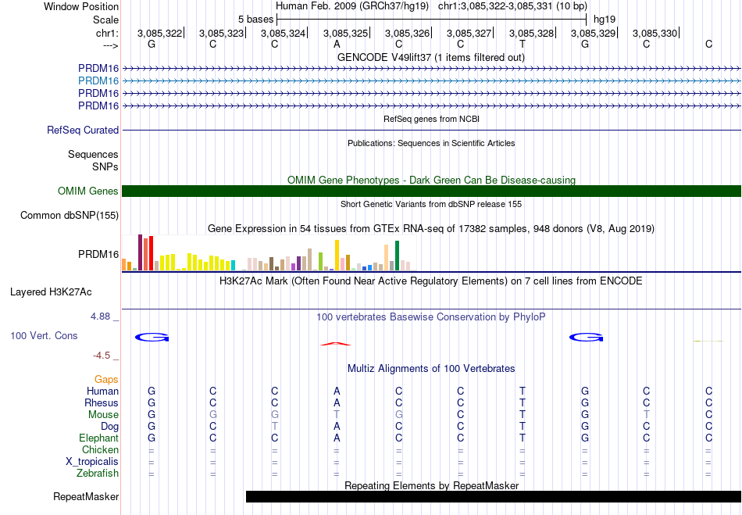Screen dimensions: 742x515
Task: Click the Window Position track label
Action: pyautogui.click(x=81, y=6)
